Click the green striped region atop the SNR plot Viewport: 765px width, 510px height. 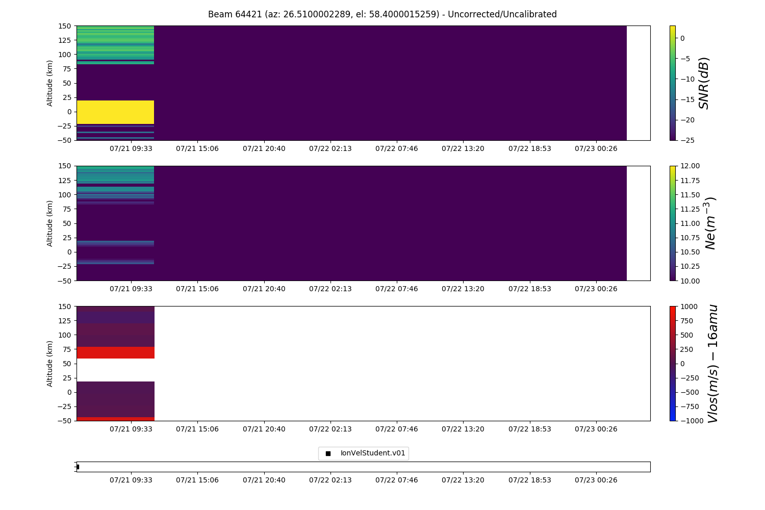pyautogui.click(x=115, y=43)
